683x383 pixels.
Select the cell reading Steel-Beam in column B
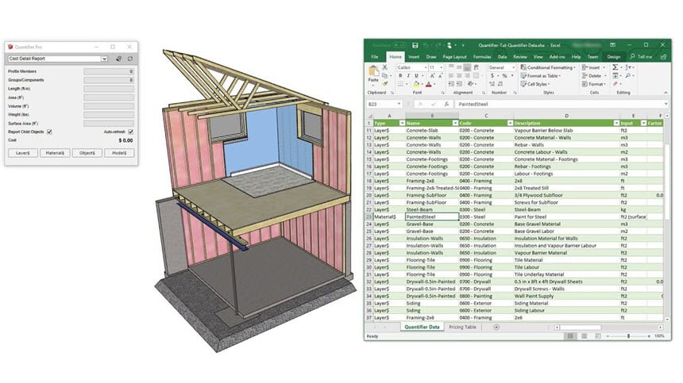coord(432,209)
